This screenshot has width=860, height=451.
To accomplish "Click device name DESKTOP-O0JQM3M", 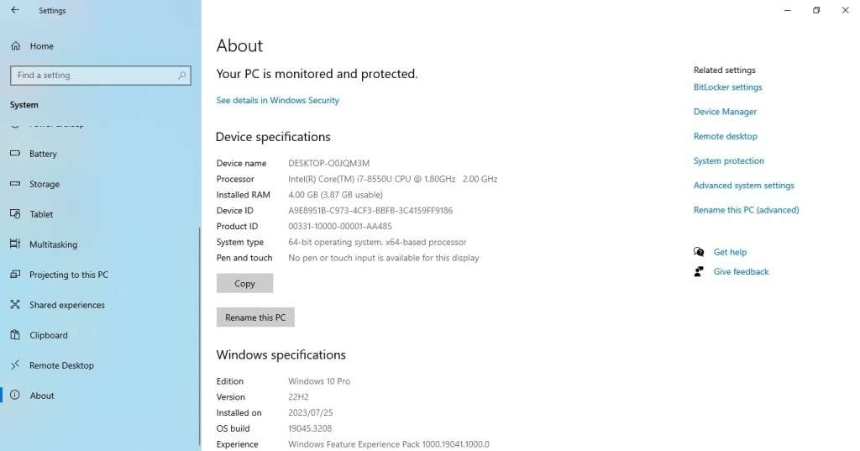I will click(x=328, y=163).
